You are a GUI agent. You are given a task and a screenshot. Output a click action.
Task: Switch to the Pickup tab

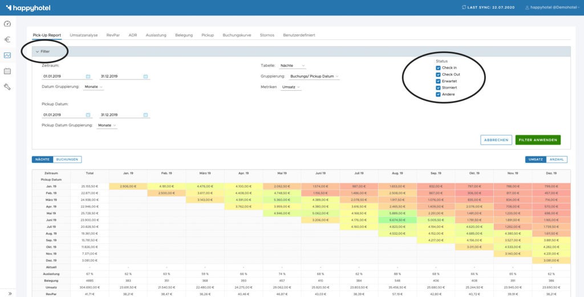pos(208,35)
